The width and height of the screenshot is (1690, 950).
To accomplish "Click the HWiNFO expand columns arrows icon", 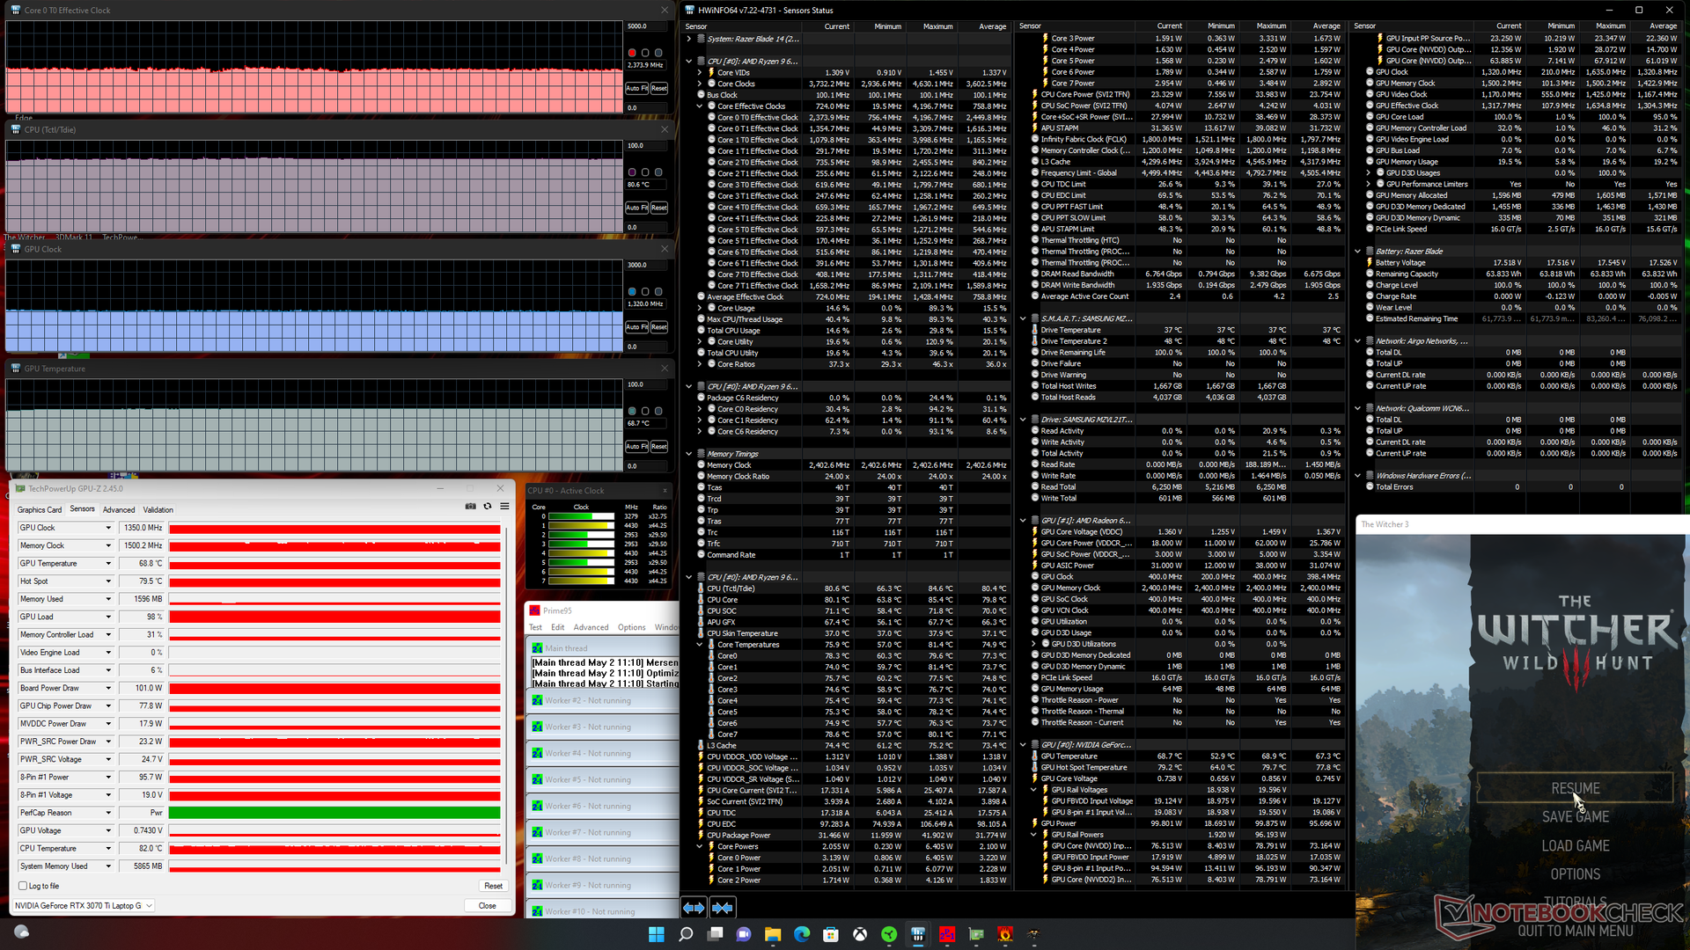I will 694,908.
